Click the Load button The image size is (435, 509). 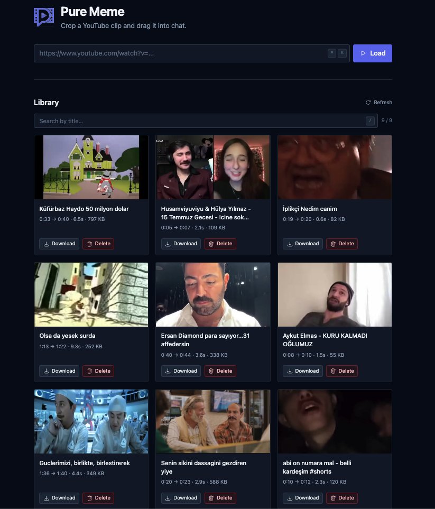(x=372, y=53)
